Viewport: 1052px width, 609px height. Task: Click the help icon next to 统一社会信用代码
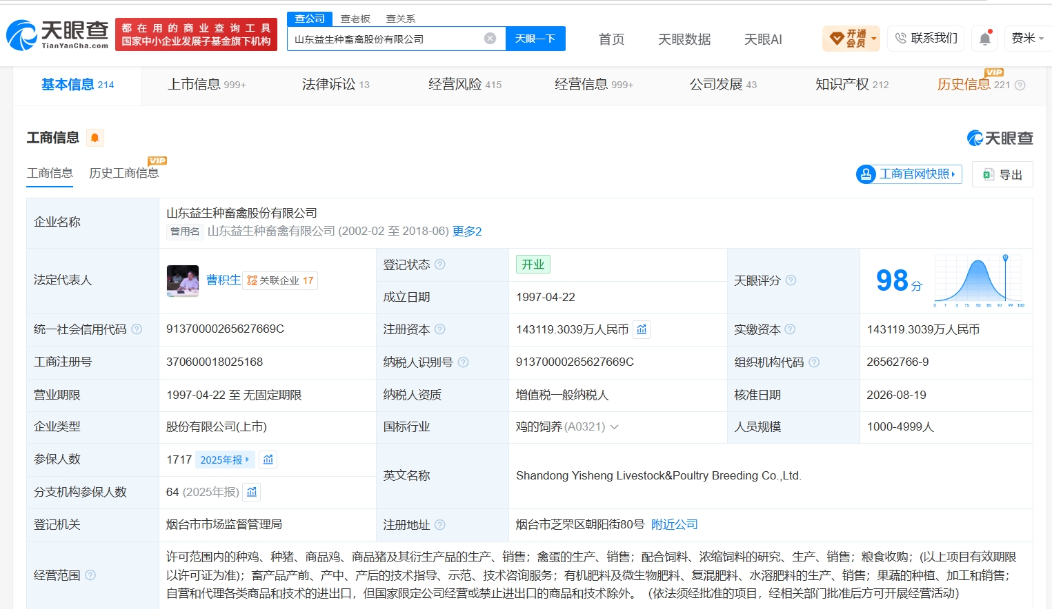point(137,329)
